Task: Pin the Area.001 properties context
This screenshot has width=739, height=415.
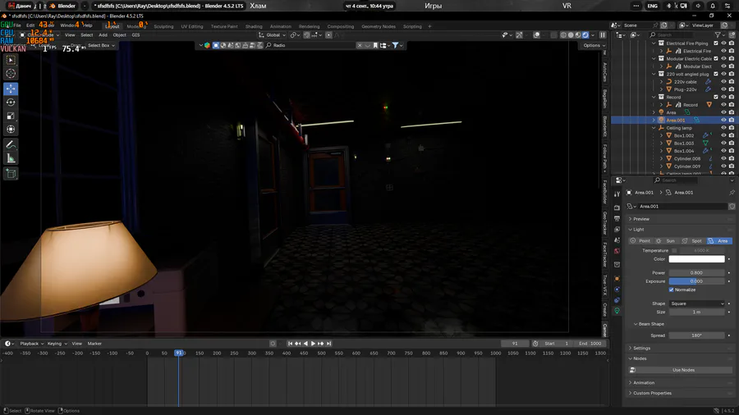Action: 732,193
